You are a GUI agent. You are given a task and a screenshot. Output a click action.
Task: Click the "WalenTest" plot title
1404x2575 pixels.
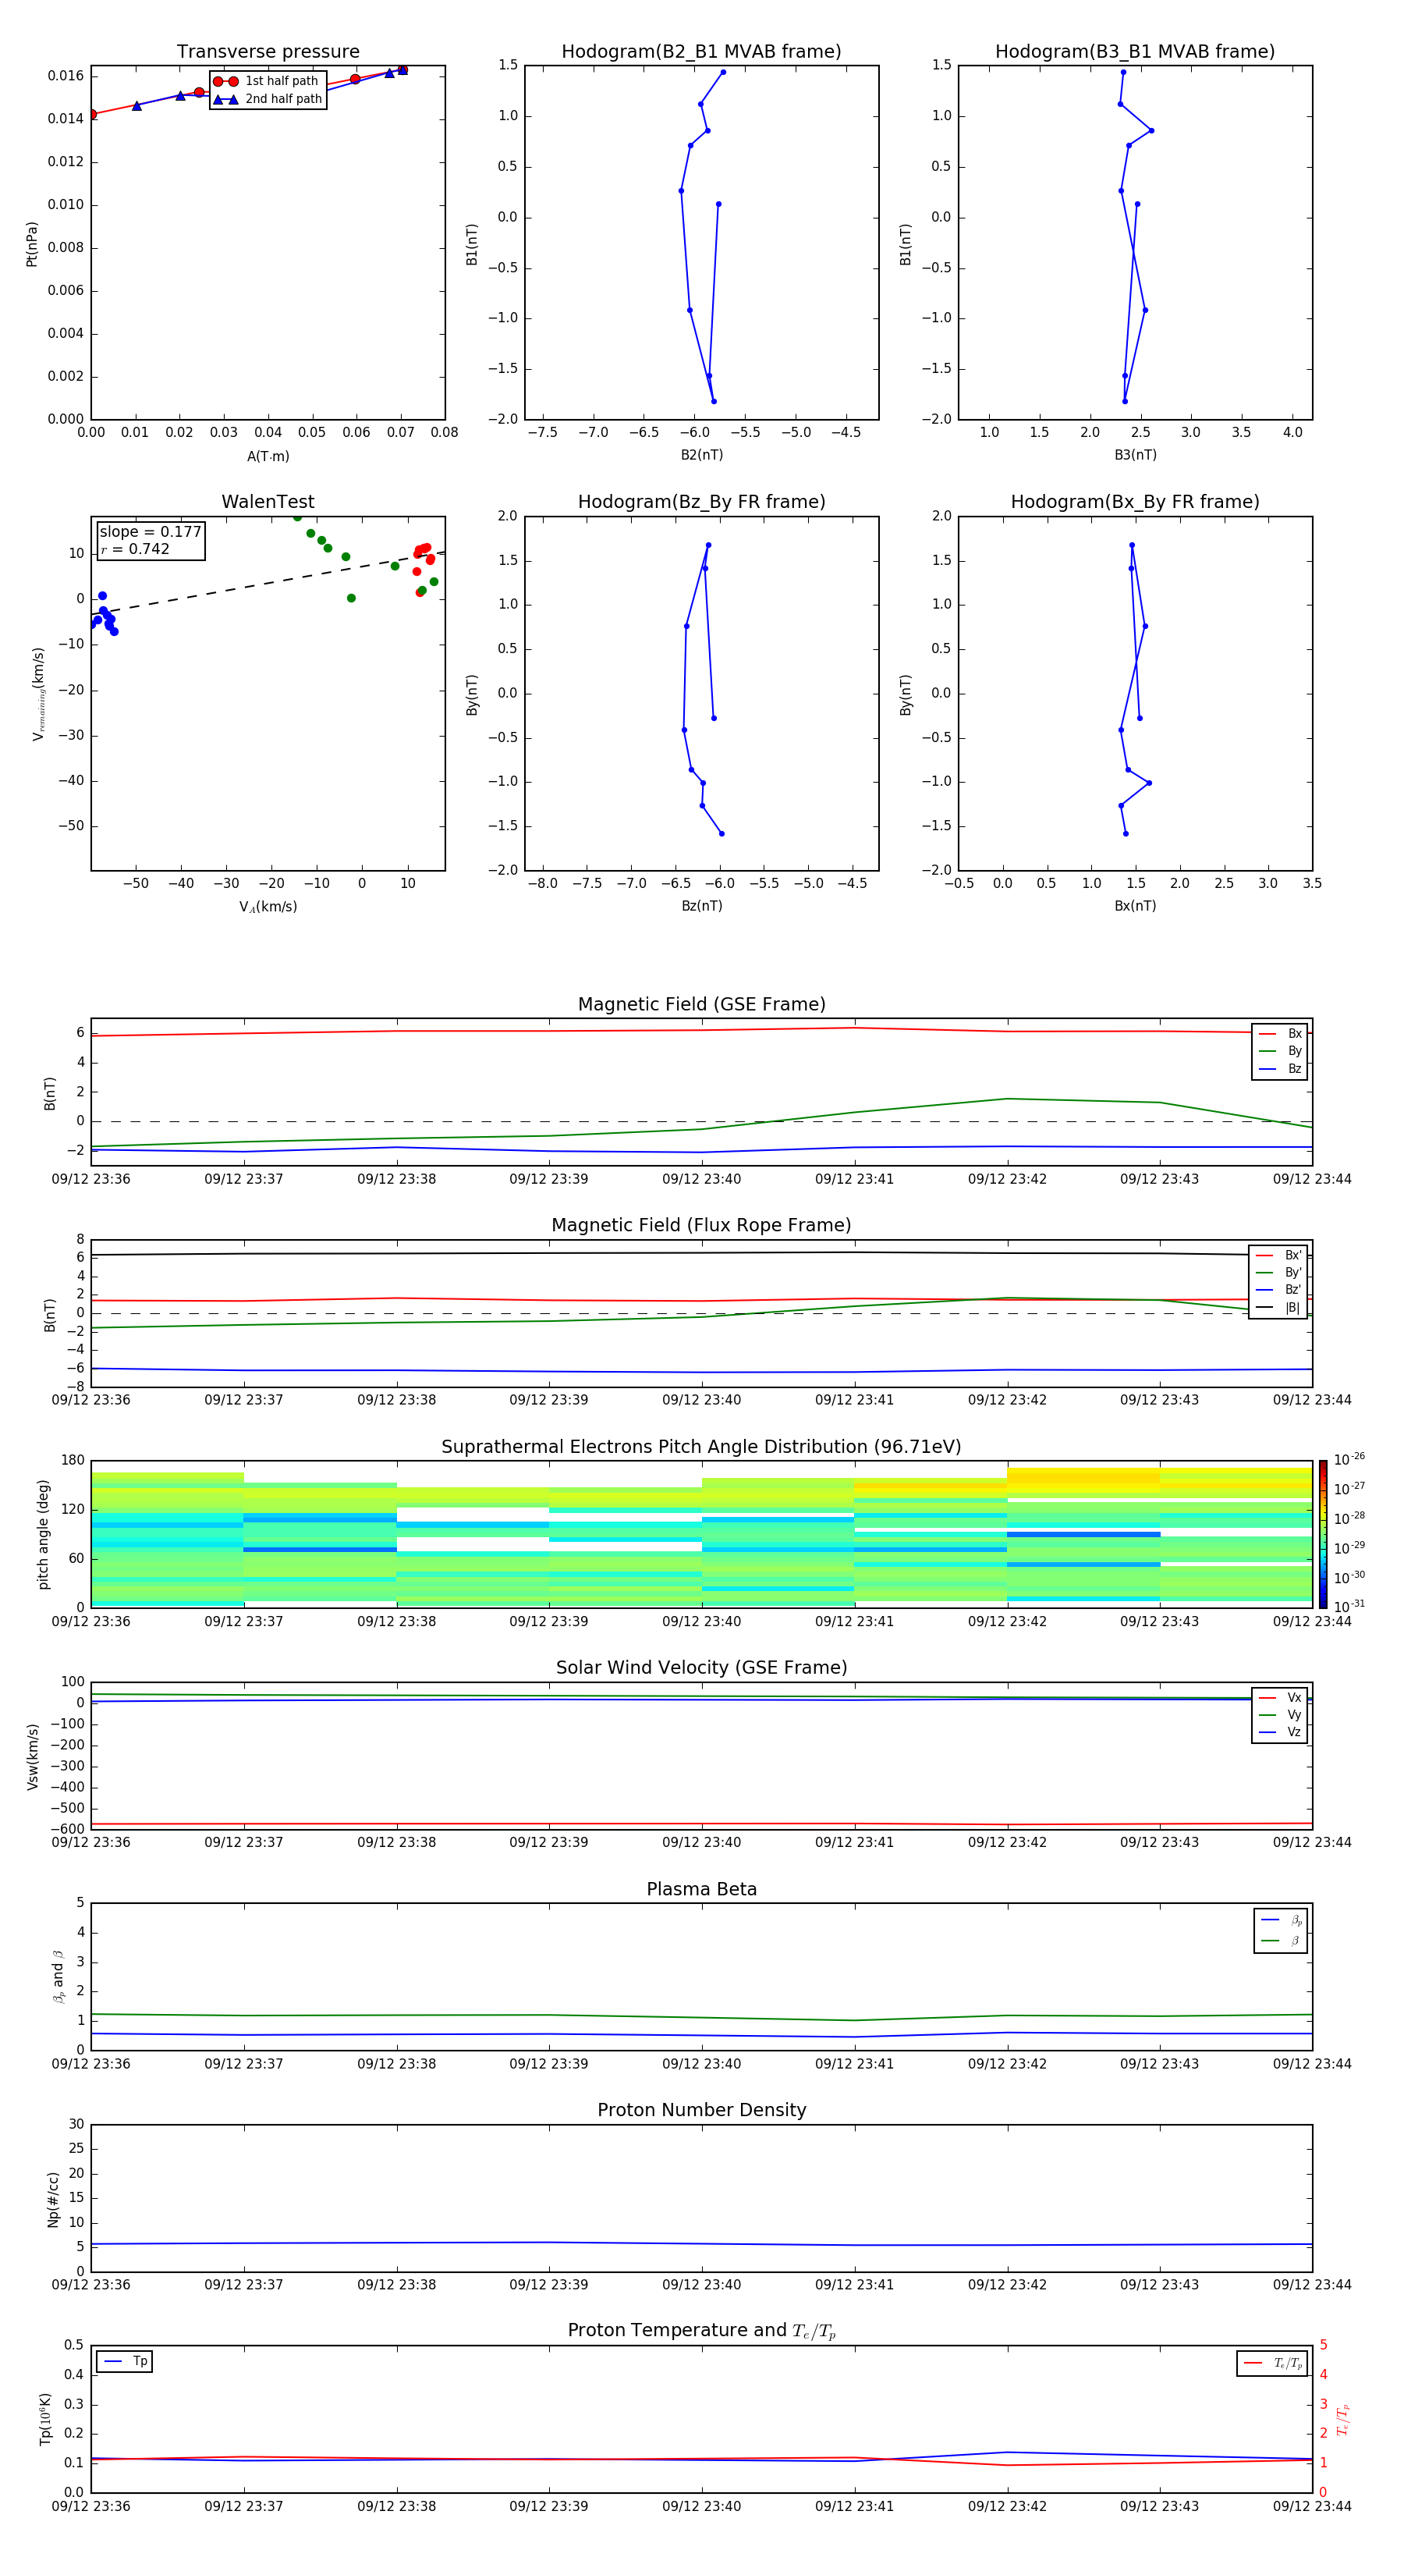[268, 502]
